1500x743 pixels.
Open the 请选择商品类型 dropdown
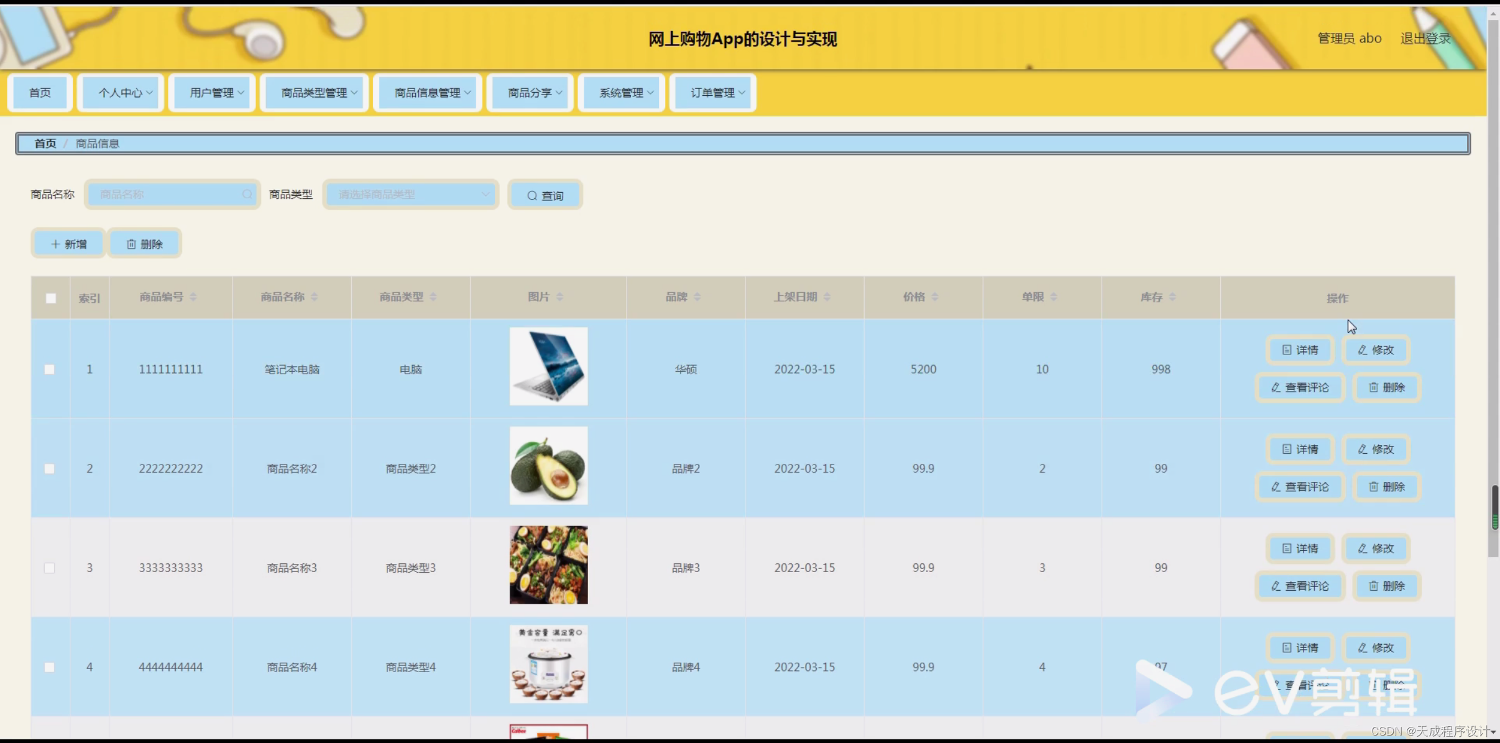pyautogui.click(x=410, y=194)
